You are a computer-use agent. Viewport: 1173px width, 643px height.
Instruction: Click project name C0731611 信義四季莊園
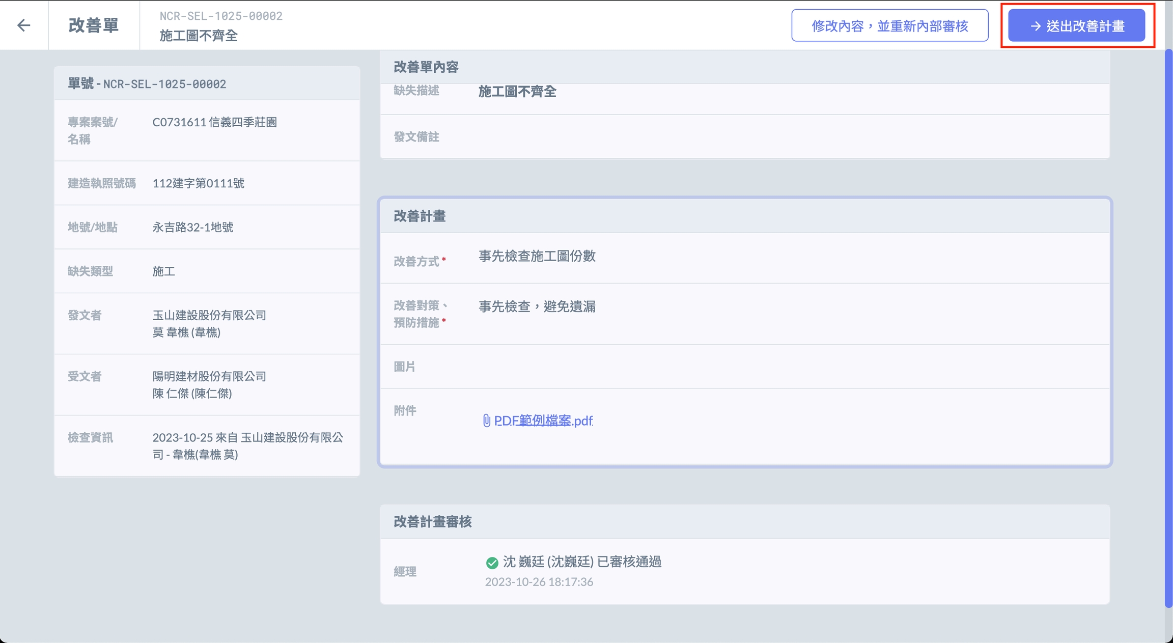tap(214, 122)
